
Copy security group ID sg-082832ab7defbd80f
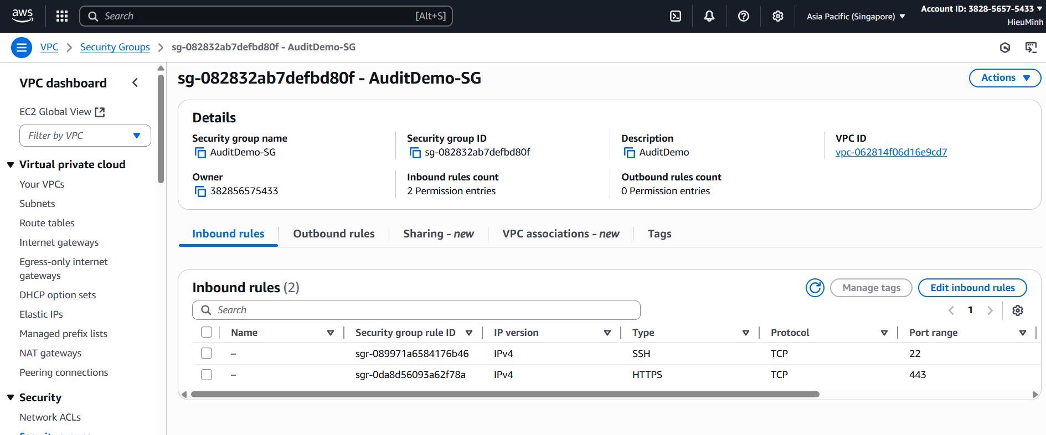tap(415, 153)
